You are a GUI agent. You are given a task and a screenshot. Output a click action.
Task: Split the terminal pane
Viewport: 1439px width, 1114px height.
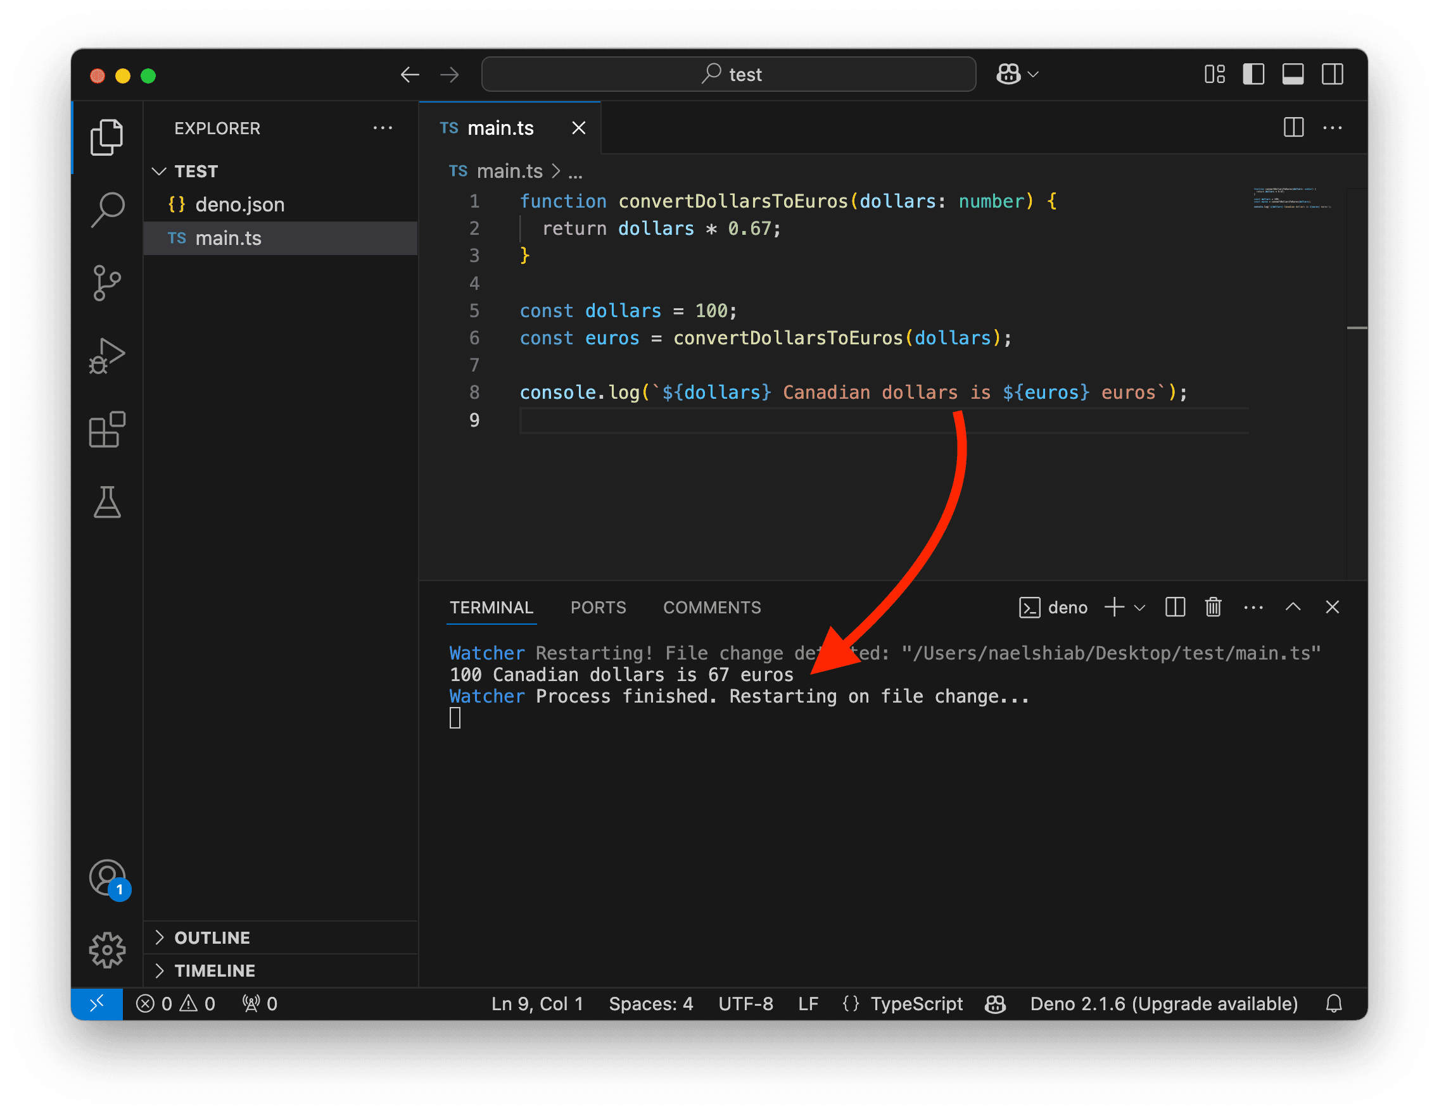(x=1175, y=607)
